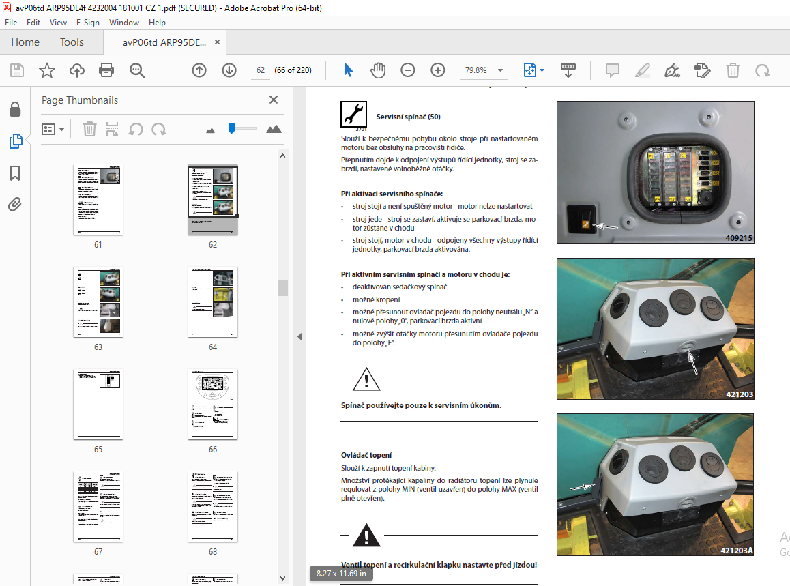This screenshot has width=790, height=586.
Task: Enlarge thumbnail size large mountain icon
Action: [x=274, y=130]
